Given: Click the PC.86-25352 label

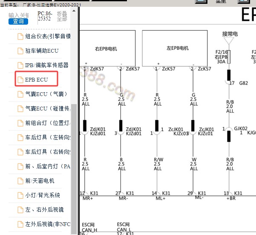Looking at the screenshot, I should (45, 16).
